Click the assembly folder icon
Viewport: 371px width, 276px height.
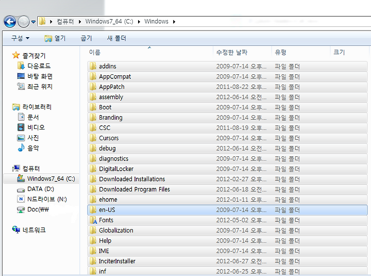(x=93, y=97)
